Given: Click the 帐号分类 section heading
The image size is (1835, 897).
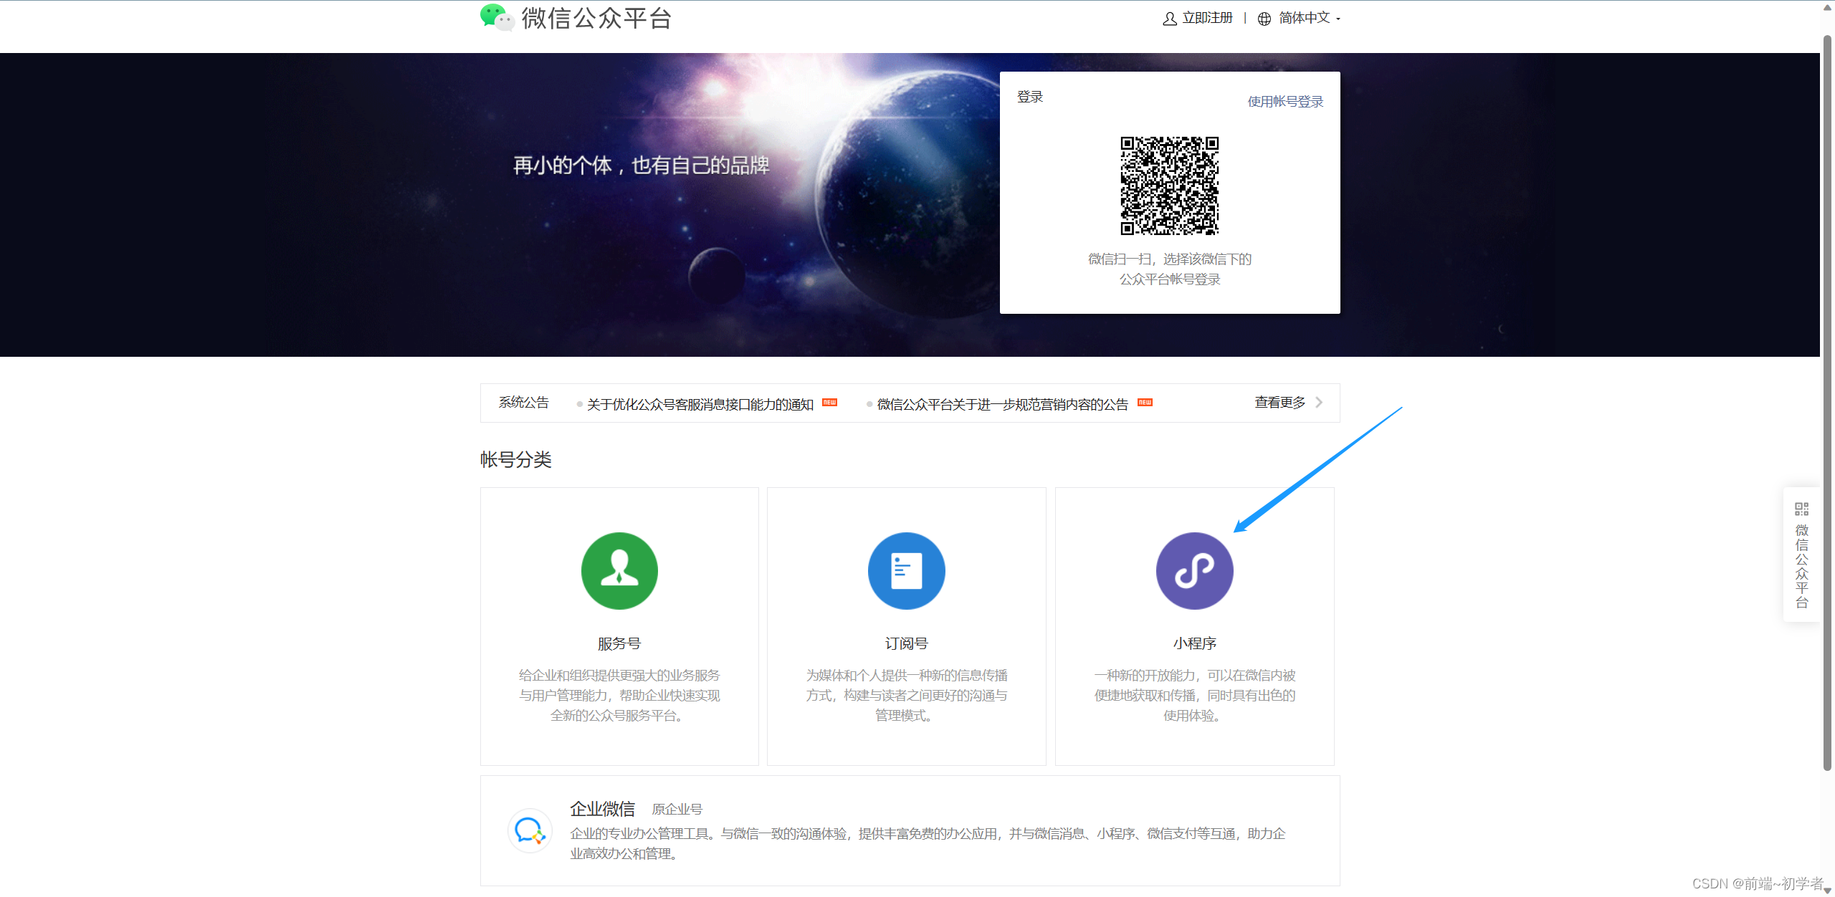Looking at the screenshot, I should click(515, 459).
